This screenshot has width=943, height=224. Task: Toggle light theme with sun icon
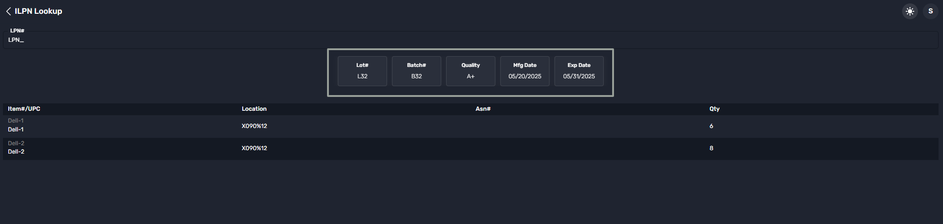point(910,11)
